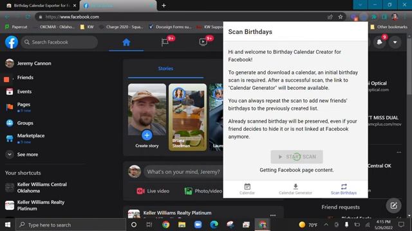Open options for Keller Williams Realty Platinum post
Viewport: 412px width, 231px height.
click(x=273, y=216)
